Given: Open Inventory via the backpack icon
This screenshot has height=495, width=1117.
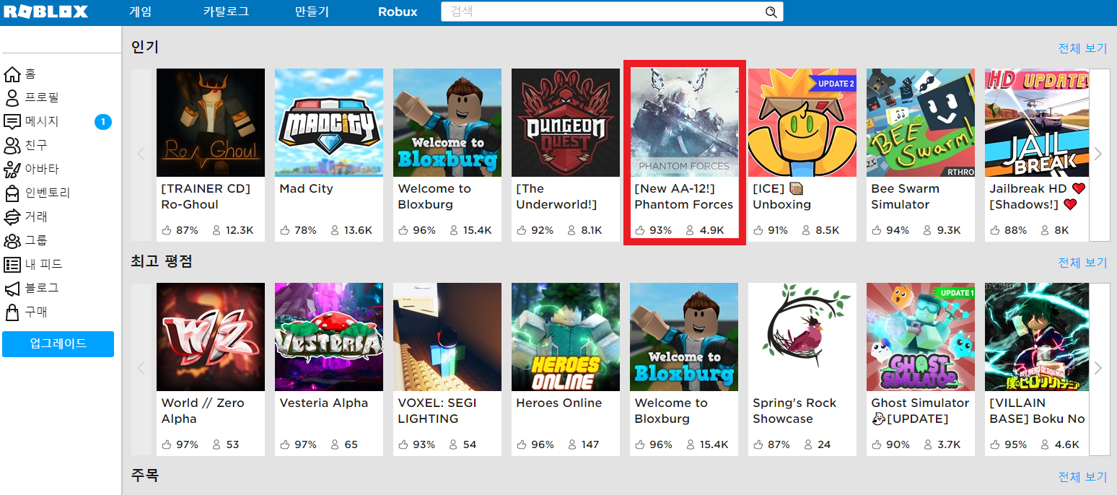Looking at the screenshot, I should point(12,193).
